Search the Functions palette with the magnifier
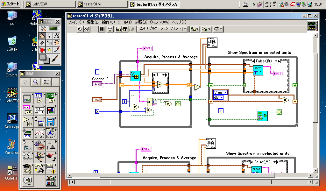Viewport: 326px width, 191px height. (x=36, y=82)
